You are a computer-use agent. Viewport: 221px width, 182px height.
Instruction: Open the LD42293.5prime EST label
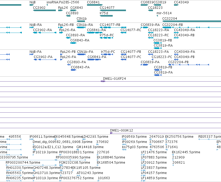click(x=95, y=137)
